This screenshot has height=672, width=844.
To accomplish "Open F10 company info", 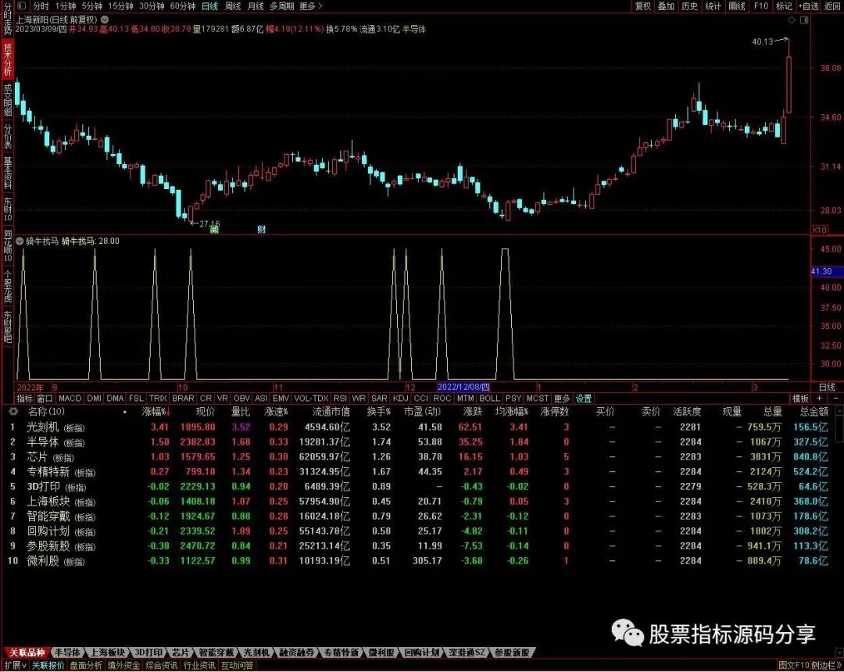I will pos(760,6).
